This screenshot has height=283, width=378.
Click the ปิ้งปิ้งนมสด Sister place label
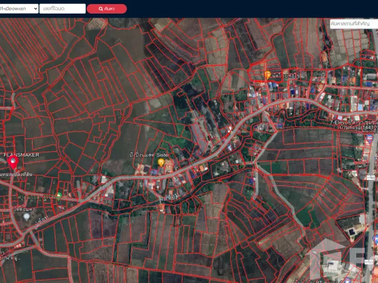pyautogui.click(x=149, y=155)
